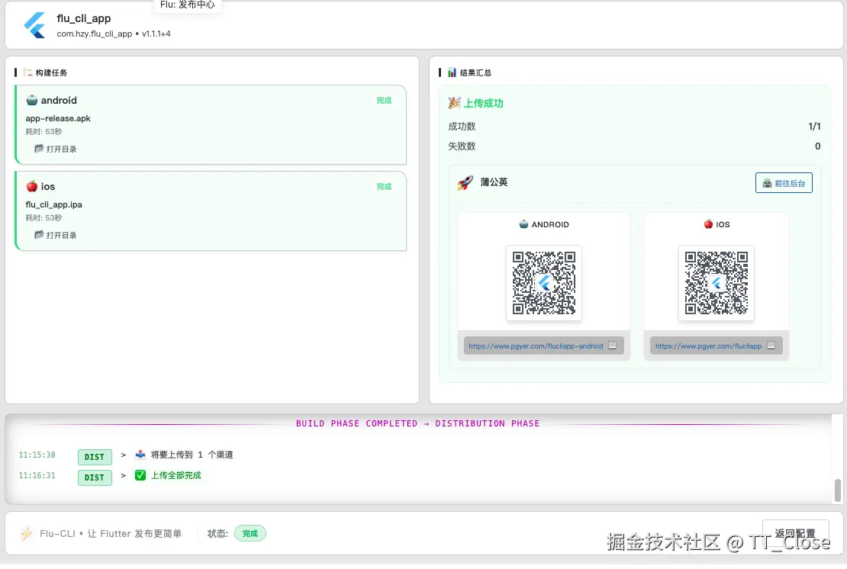Open the pgyer flucliapp iOS link

coord(709,346)
